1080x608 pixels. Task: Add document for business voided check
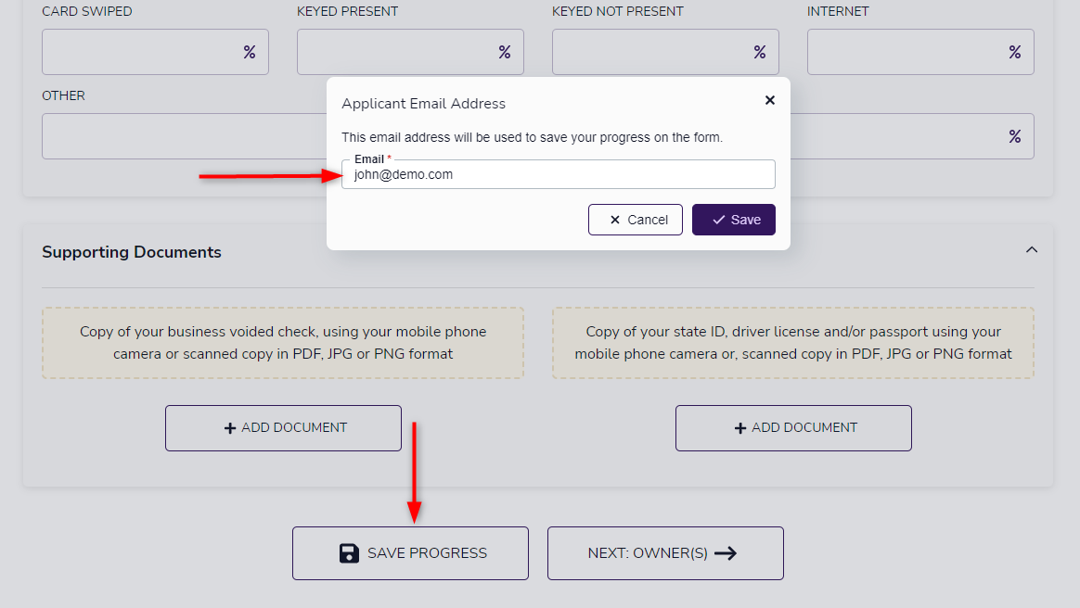click(x=283, y=428)
